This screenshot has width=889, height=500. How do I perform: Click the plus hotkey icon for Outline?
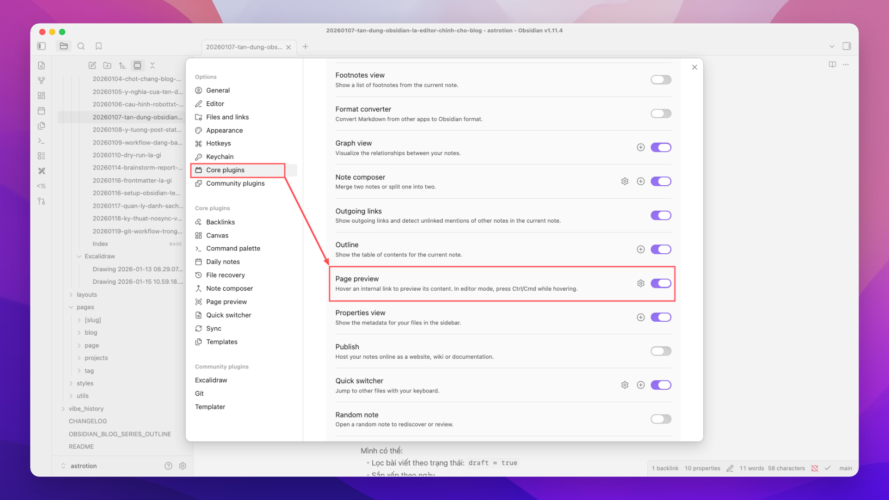coord(640,250)
